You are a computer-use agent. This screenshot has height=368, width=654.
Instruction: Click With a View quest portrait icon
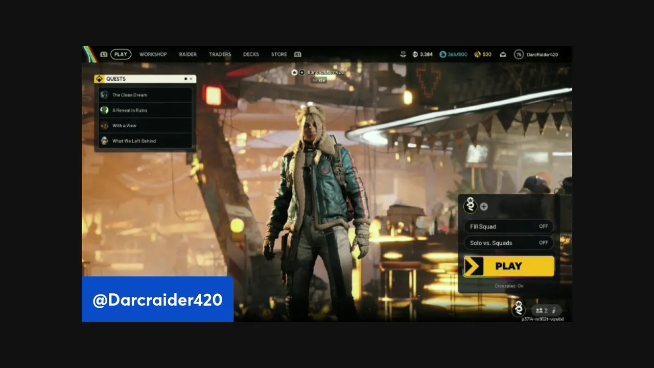coord(104,126)
